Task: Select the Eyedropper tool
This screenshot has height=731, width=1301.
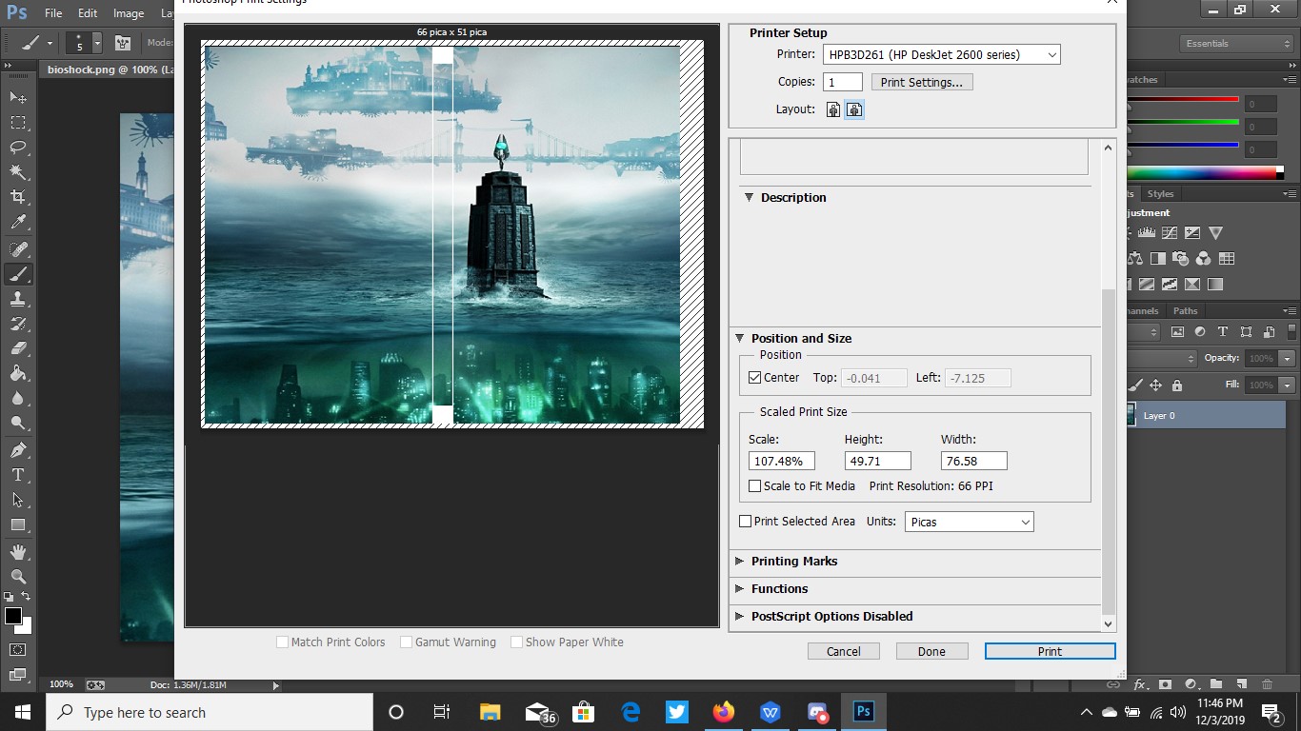Action: [x=18, y=223]
